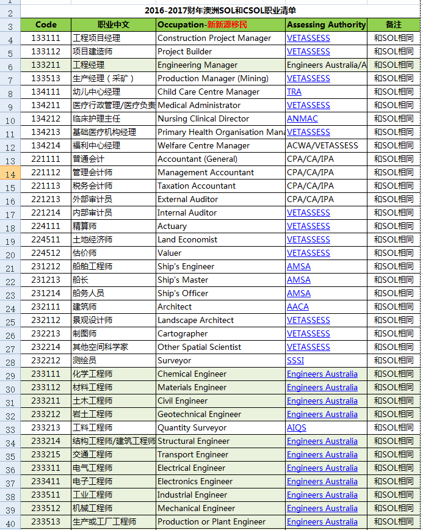423x530 pixels.
Task: Select the 精算师 cell
Action: pos(114,226)
